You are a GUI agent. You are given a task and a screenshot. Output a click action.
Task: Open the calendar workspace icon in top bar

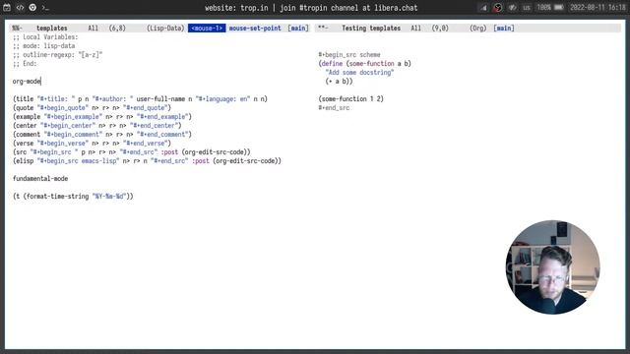coord(7,7)
